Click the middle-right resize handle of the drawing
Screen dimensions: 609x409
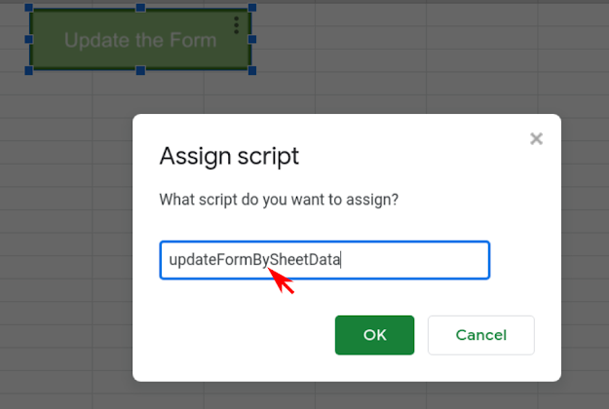[x=252, y=39]
